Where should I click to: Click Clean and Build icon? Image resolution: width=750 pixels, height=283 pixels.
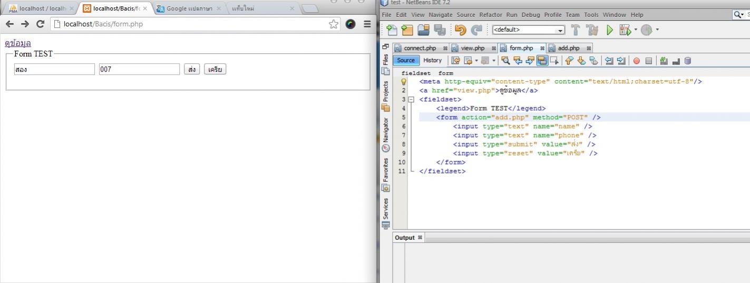[x=592, y=30]
